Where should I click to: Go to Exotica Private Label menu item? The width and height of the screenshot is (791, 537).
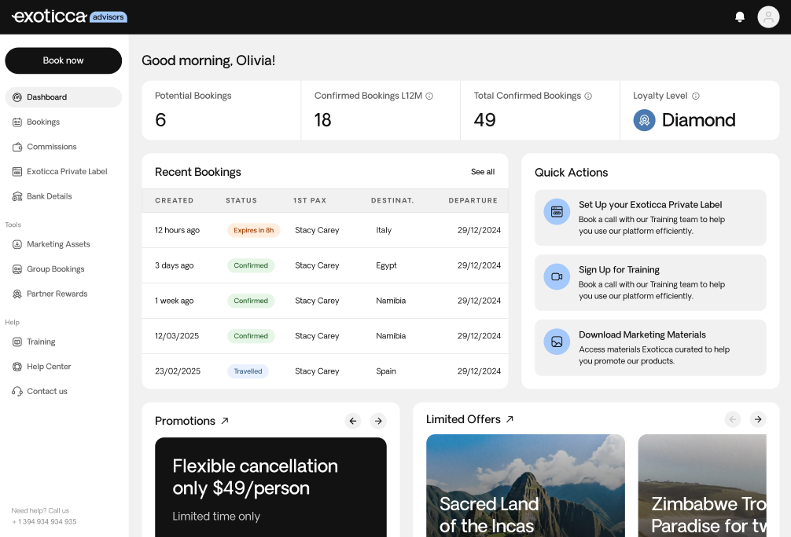point(66,171)
